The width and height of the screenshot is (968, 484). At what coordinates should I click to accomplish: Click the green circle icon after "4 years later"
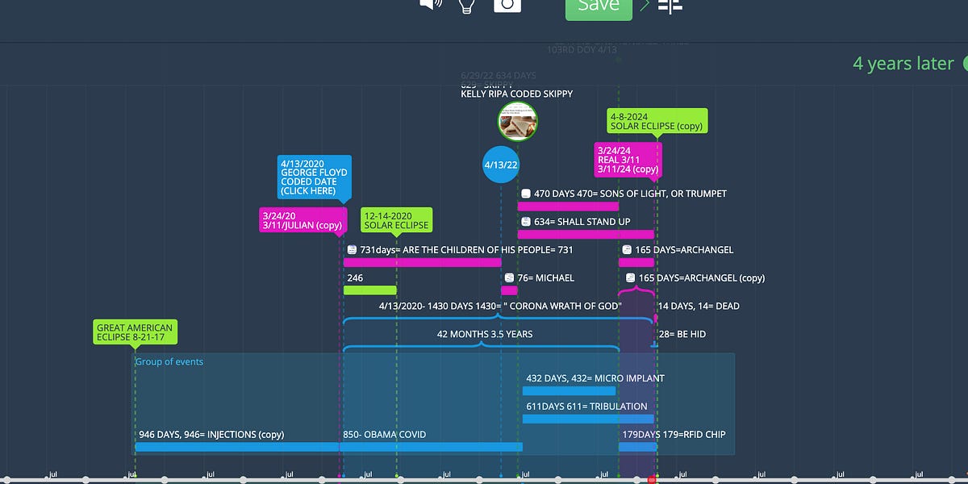click(963, 63)
